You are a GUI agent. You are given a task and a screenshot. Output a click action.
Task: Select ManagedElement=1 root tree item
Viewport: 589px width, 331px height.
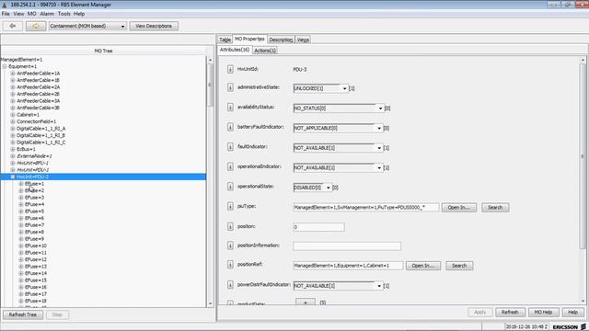click(21, 60)
